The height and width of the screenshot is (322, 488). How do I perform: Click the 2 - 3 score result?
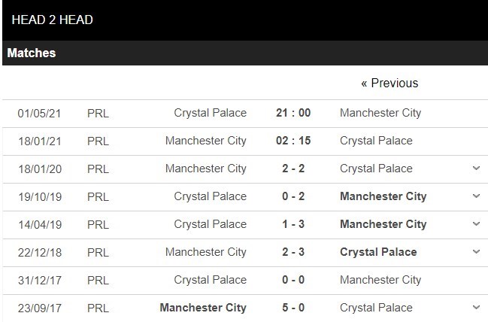(x=293, y=252)
